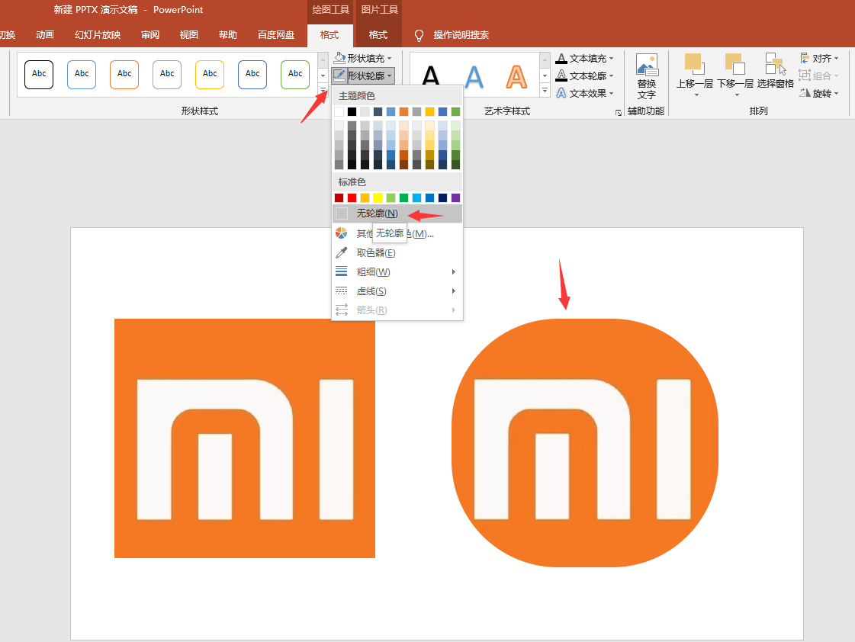Open the 上移一层 dropdown arrow
Screen dimensions: 855x642
coord(696,95)
